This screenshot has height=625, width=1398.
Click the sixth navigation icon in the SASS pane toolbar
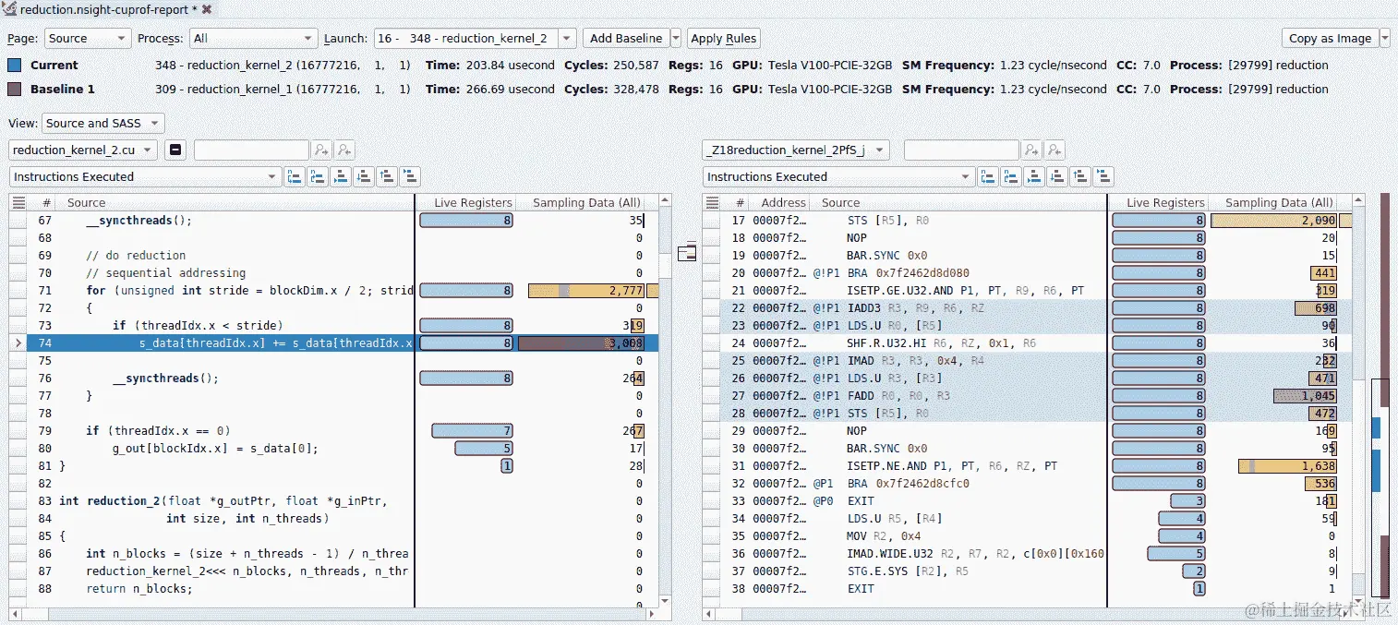click(1103, 176)
